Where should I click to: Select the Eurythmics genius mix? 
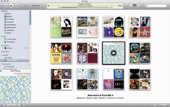click(61, 79)
